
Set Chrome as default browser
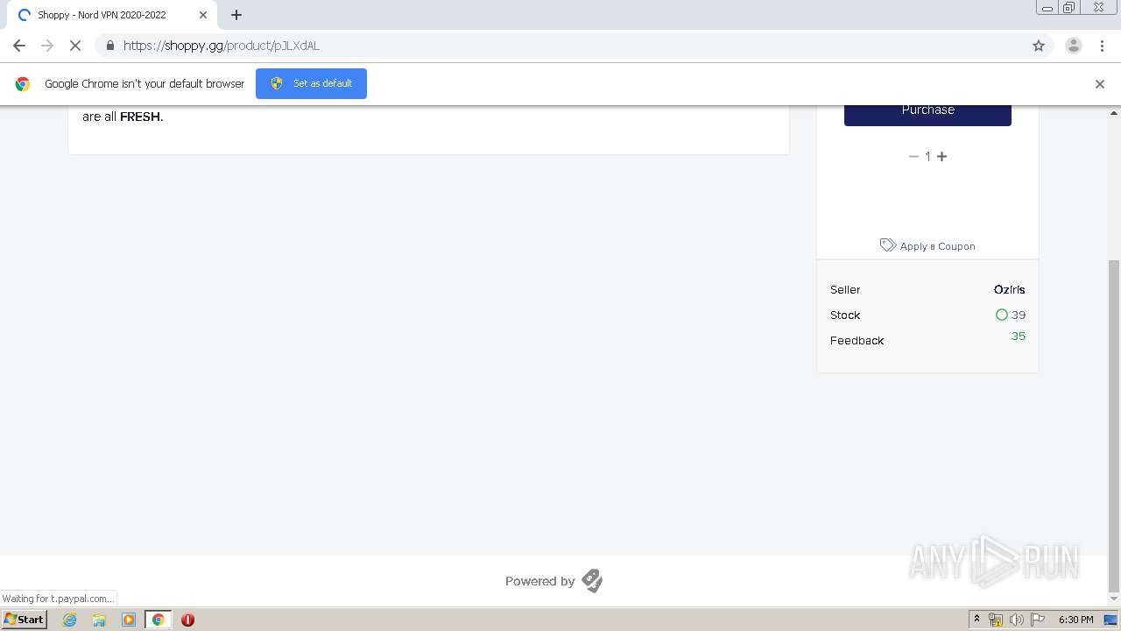[x=311, y=83]
